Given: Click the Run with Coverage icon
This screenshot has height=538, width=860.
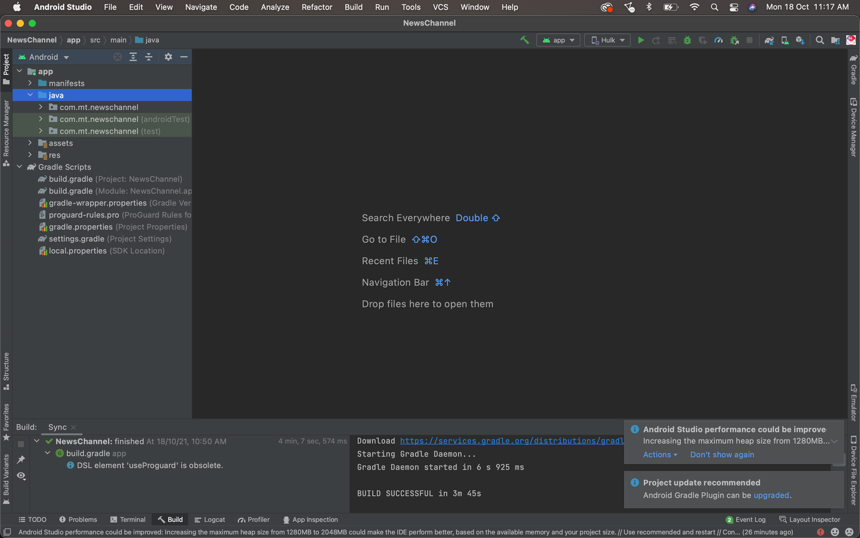Looking at the screenshot, I should pos(703,40).
